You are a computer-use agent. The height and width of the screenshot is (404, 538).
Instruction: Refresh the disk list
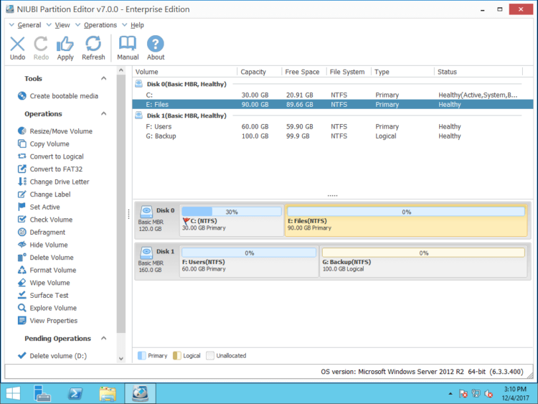(93, 48)
